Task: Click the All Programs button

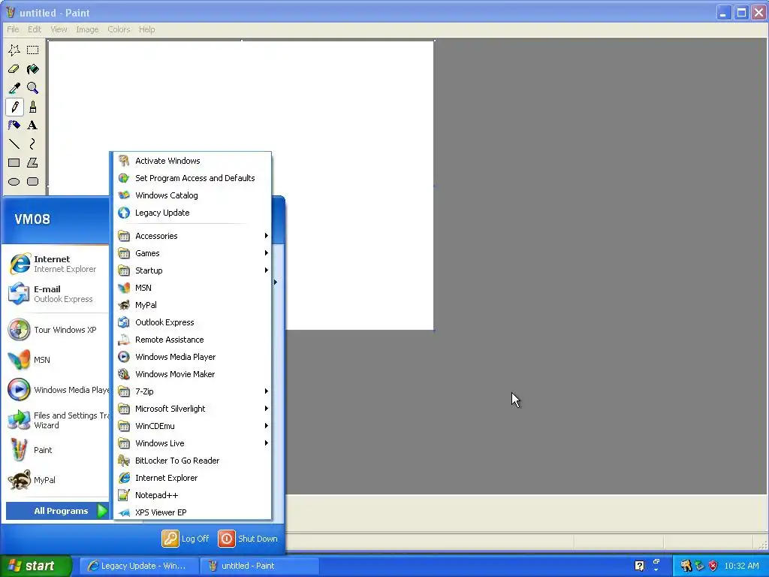Action: (57, 511)
